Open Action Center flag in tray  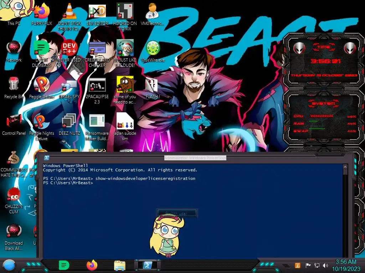pos(308,265)
